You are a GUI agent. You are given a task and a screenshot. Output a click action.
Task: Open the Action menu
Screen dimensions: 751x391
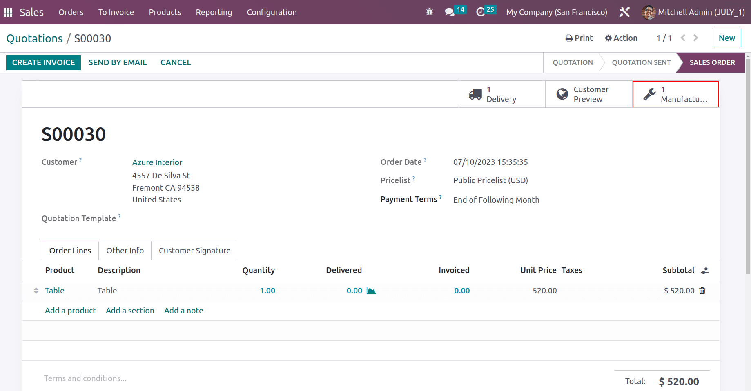pyautogui.click(x=621, y=38)
